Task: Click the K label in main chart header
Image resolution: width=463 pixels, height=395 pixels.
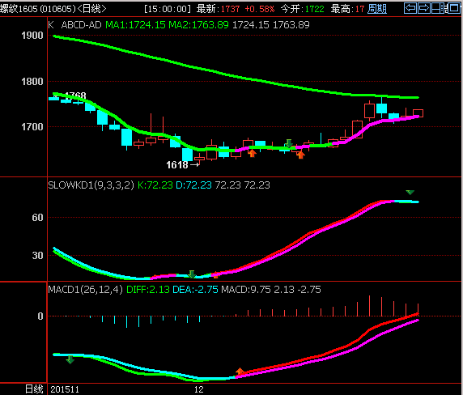Action: [51, 25]
